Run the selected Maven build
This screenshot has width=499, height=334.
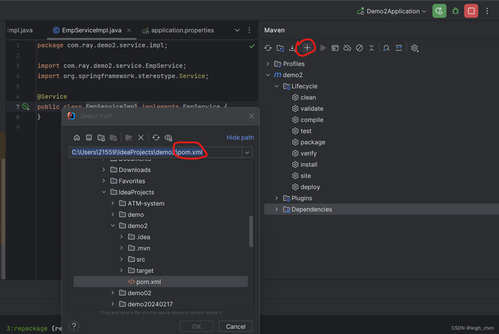pos(323,48)
